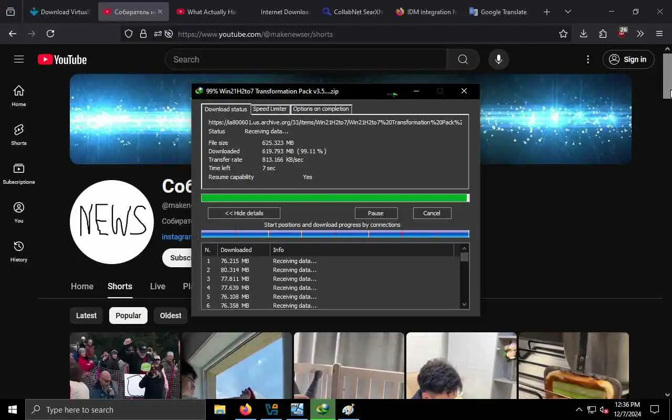Open YouTube settings three-dot menu
The image size is (672, 420).
pyautogui.click(x=588, y=59)
